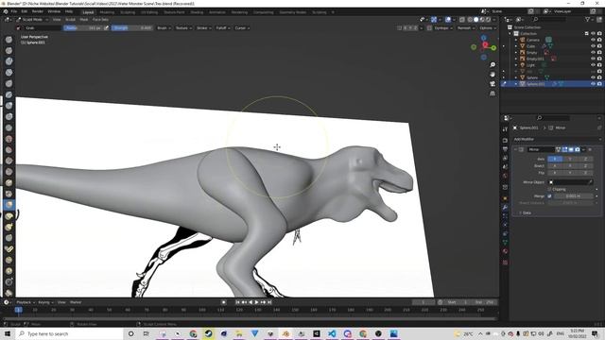Open the Sculpt Mode selector dropdown
605x340 pixels.
pyautogui.click(x=32, y=19)
